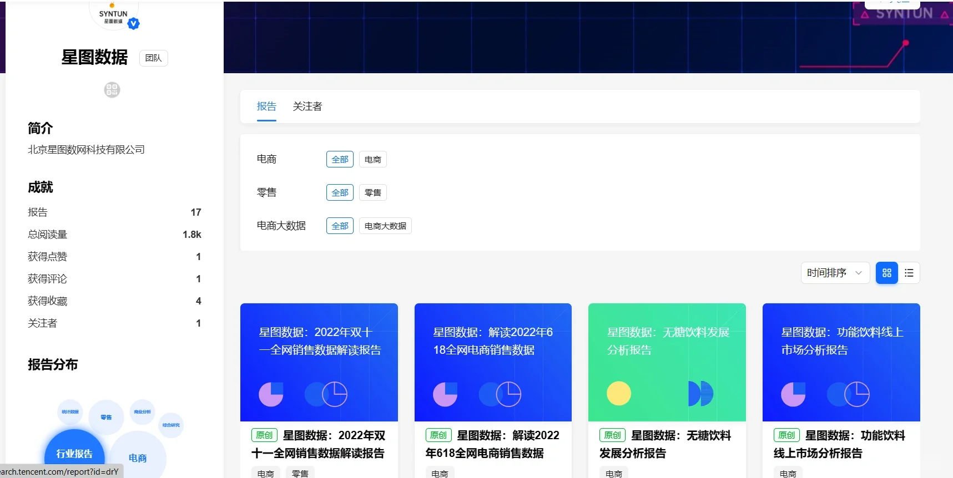The width and height of the screenshot is (953, 478).
Task: Click title 星图数据:2022年双十一全网销售数据解读报告
Action: click(318, 444)
